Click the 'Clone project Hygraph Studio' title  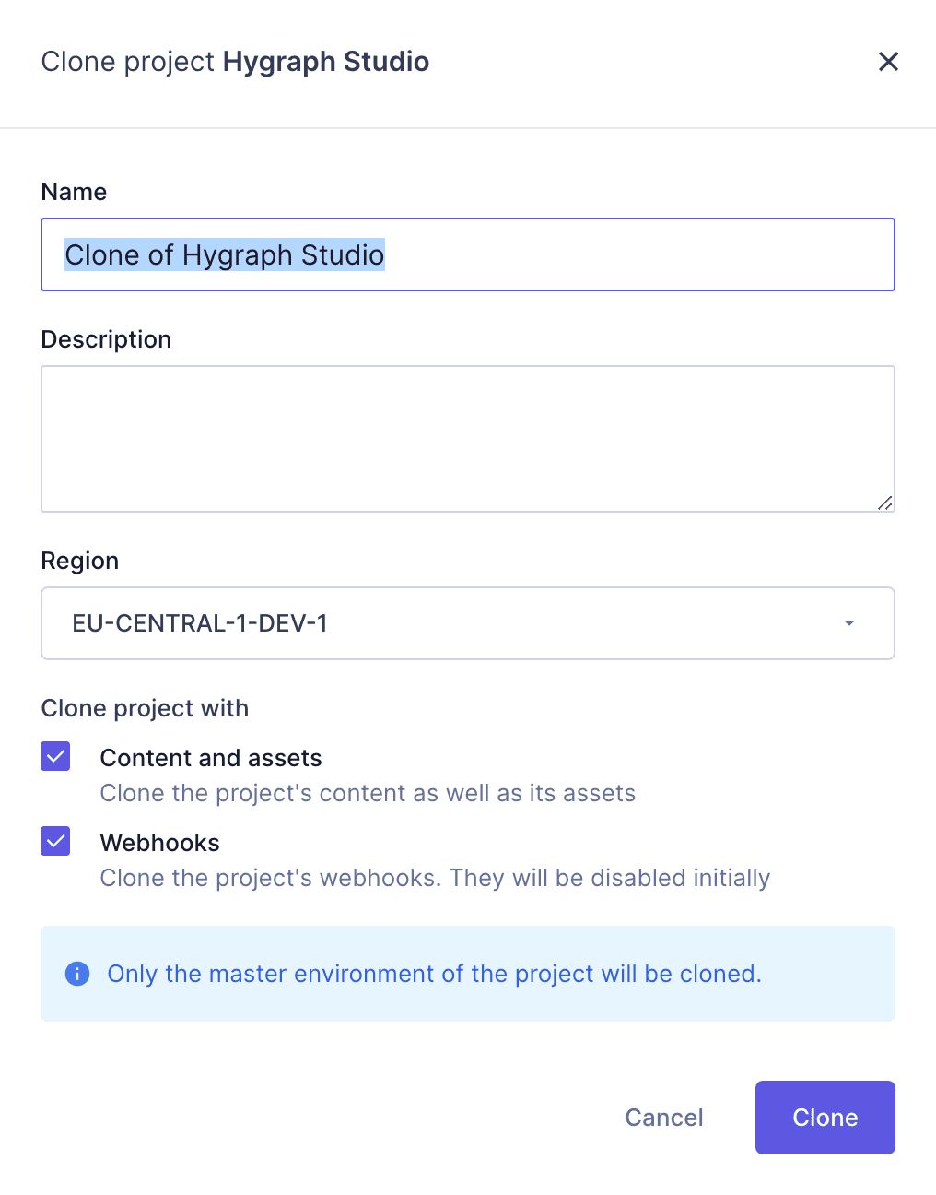(x=235, y=62)
